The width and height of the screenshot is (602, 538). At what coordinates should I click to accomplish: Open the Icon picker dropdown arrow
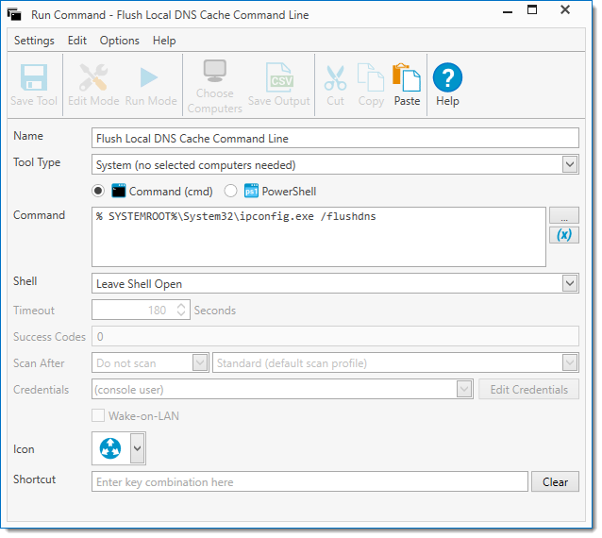point(138,448)
